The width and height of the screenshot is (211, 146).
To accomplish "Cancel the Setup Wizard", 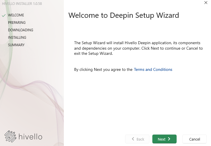I will coord(194,139).
